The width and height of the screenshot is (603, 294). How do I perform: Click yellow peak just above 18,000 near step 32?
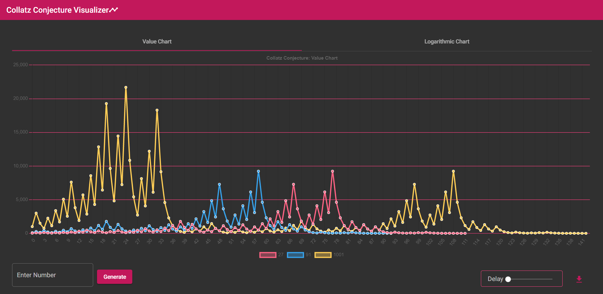[x=157, y=110]
